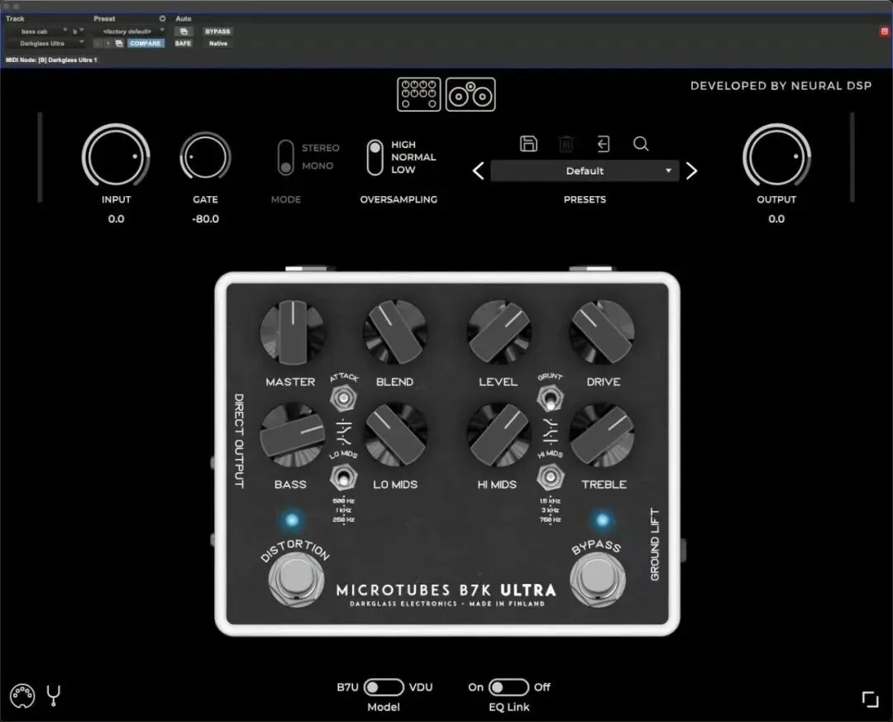Viewport: 893px width, 722px height.
Task: Click the BYPASS button in header
Action: [x=217, y=31]
